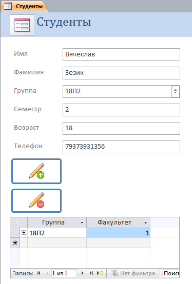Open Группа column filter dropdown
This screenshot has width=192, height=284.
pos(82,222)
